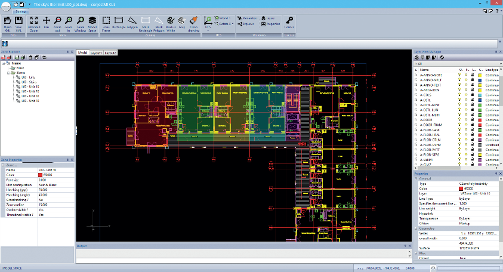Collapse the Geometry section in Properties

tap(416, 228)
